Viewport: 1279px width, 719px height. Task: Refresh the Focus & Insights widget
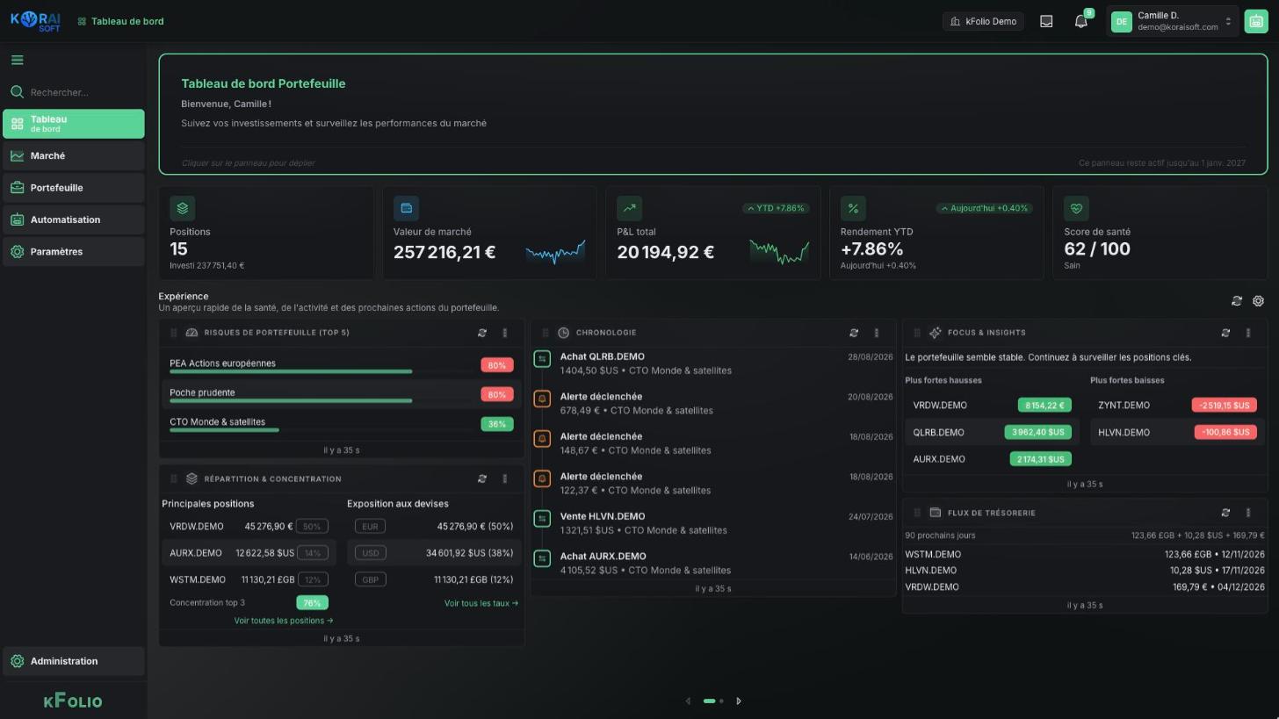[1225, 333]
